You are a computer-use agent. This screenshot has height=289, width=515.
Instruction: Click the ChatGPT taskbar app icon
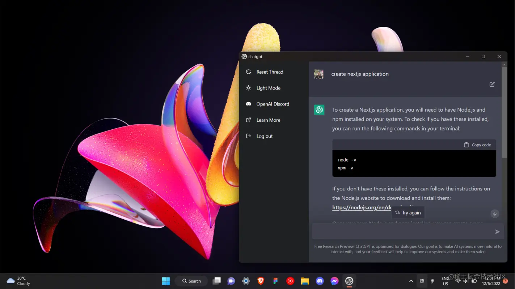(349, 281)
